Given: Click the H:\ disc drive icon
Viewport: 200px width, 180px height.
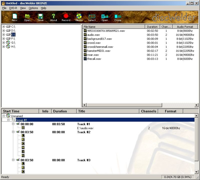Looking at the screenshot, I should (8, 47).
